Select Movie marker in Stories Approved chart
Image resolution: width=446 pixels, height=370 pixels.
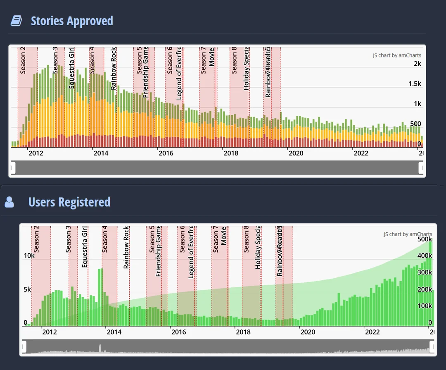tap(212, 57)
